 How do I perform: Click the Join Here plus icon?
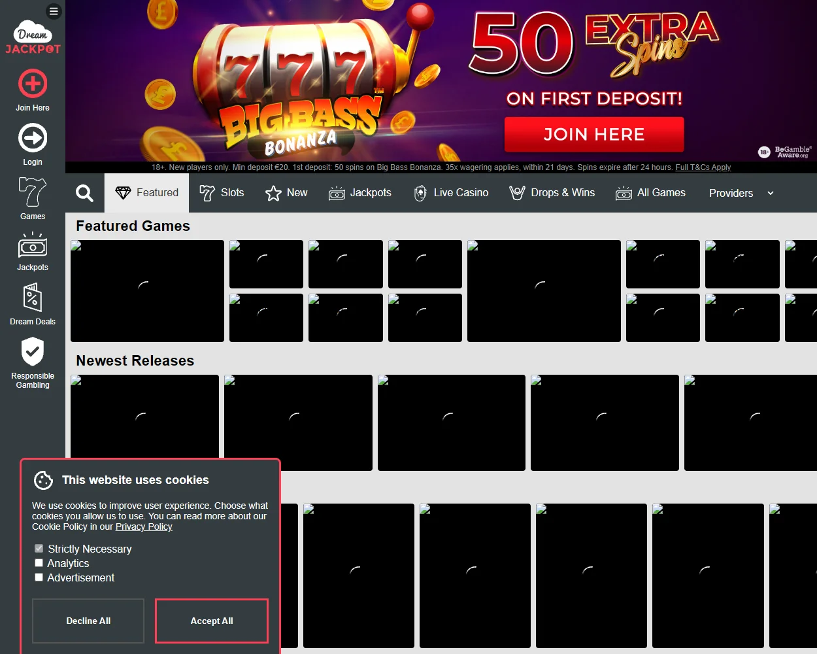pyautogui.click(x=32, y=84)
